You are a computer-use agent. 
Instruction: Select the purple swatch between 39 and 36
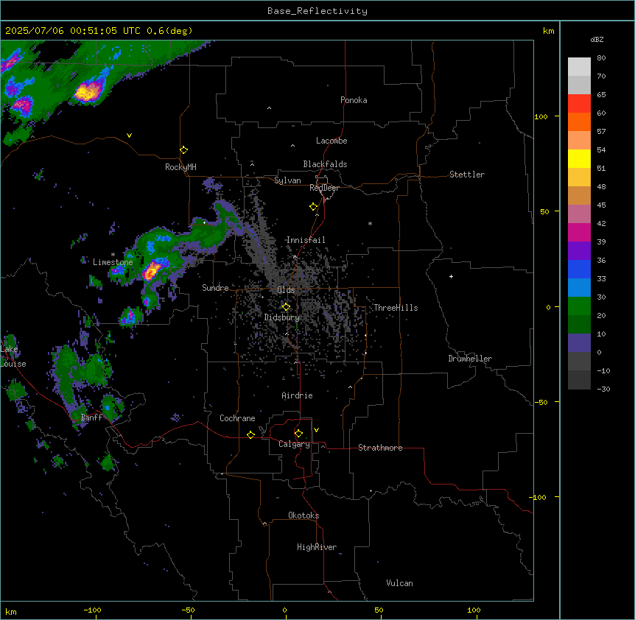click(579, 251)
